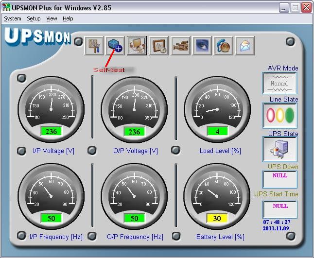Click the I/P Voltage gauge dial
The width and height of the screenshot is (314, 258).
tap(51, 109)
